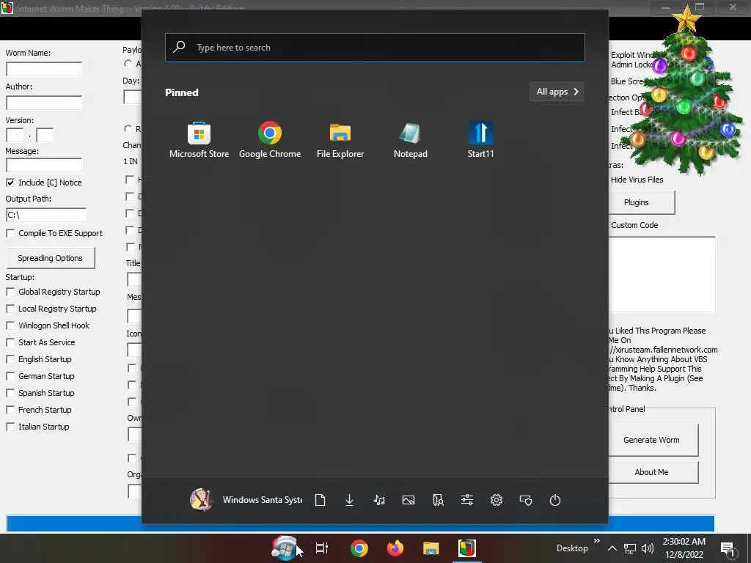Enable Italian Startup checkbox
This screenshot has height=563, width=751.
point(10,427)
